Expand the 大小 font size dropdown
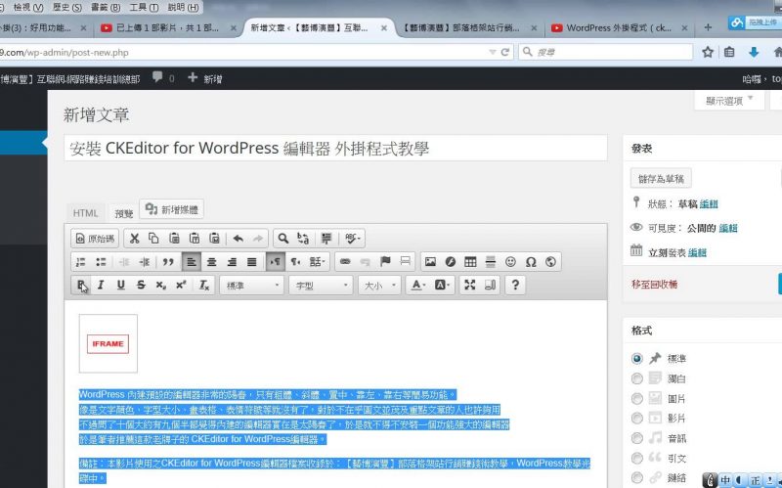Image resolution: width=782 pixels, height=488 pixels. click(x=380, y=285)
